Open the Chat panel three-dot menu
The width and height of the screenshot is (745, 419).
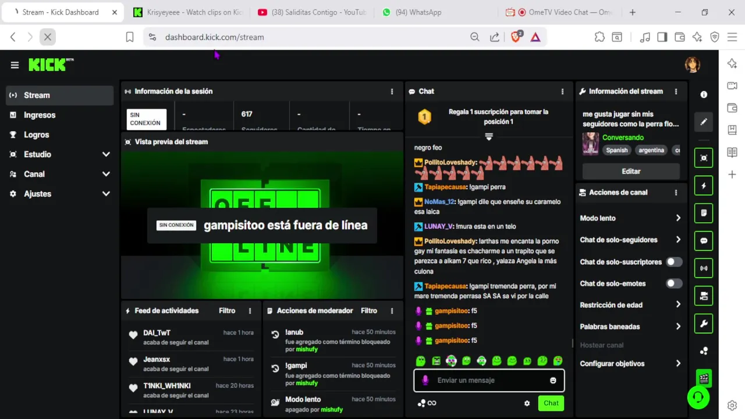click(562, 91)
